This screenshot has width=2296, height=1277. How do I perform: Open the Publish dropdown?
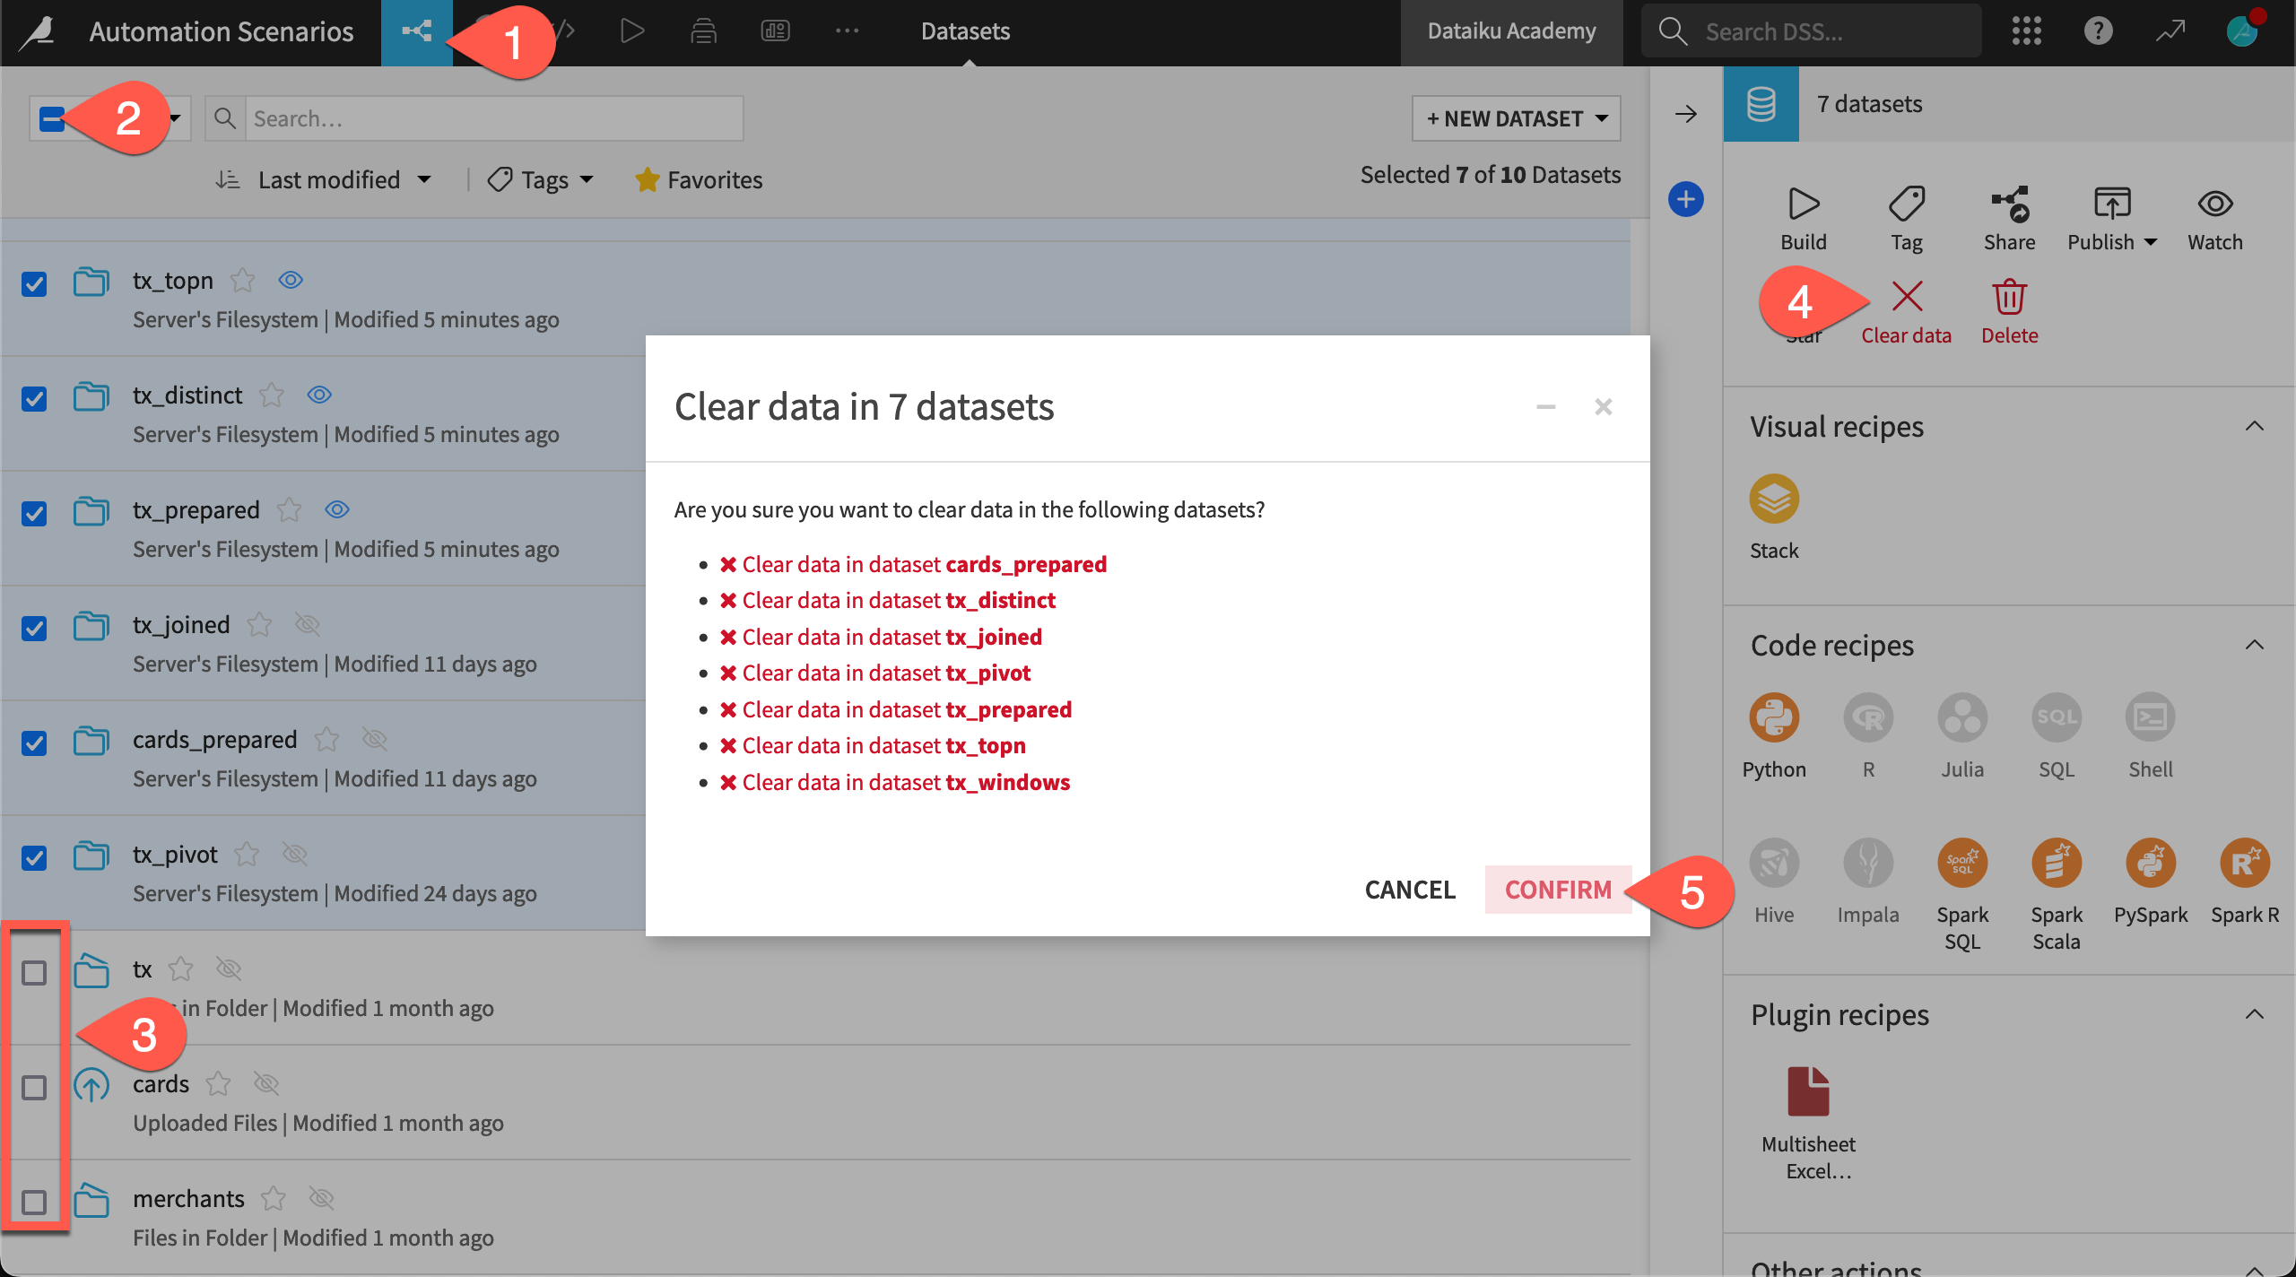(2111, 217)
